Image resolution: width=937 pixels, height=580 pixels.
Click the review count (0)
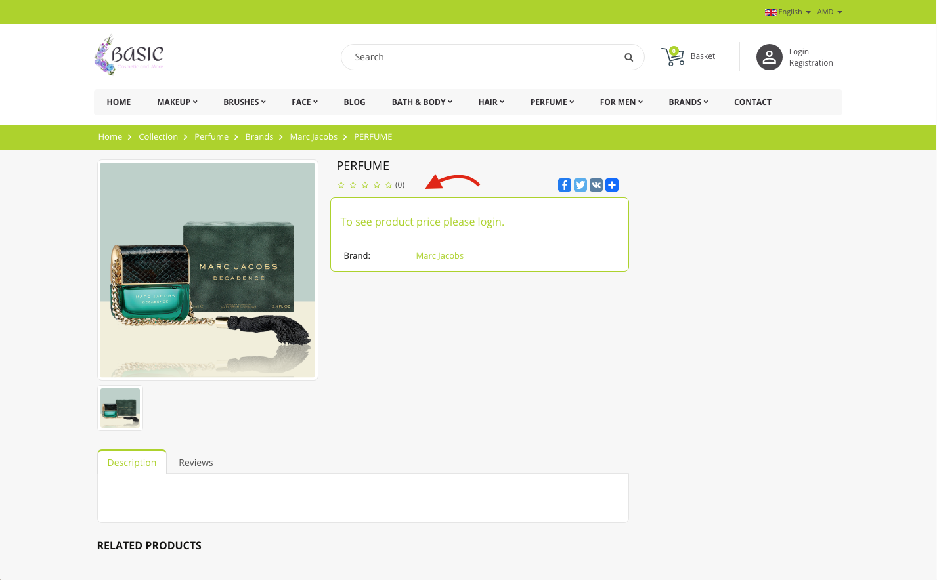click(400, 185)
